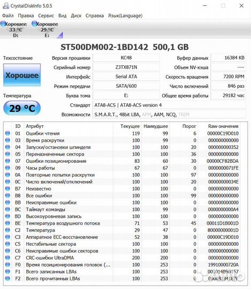
Task: Click the Нестабильные сектора attribute name
Action: [x=51, y=244]
